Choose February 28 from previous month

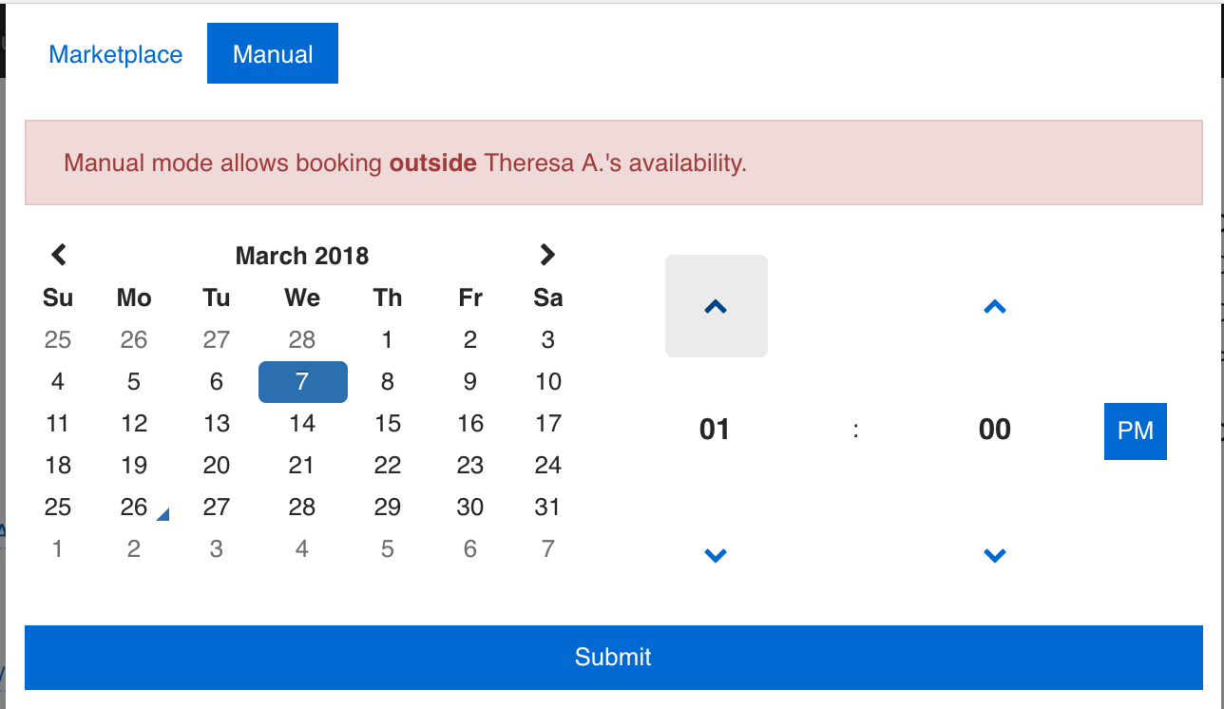302,340
